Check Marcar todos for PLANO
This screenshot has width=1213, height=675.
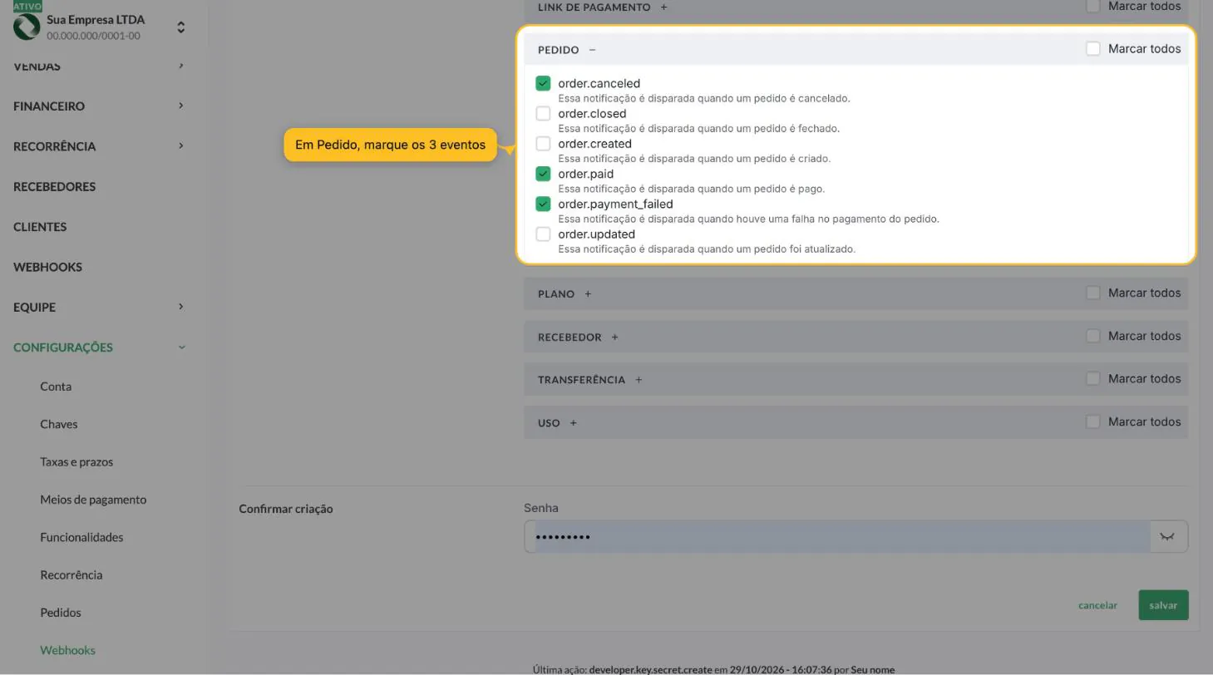click(1093, 293)
